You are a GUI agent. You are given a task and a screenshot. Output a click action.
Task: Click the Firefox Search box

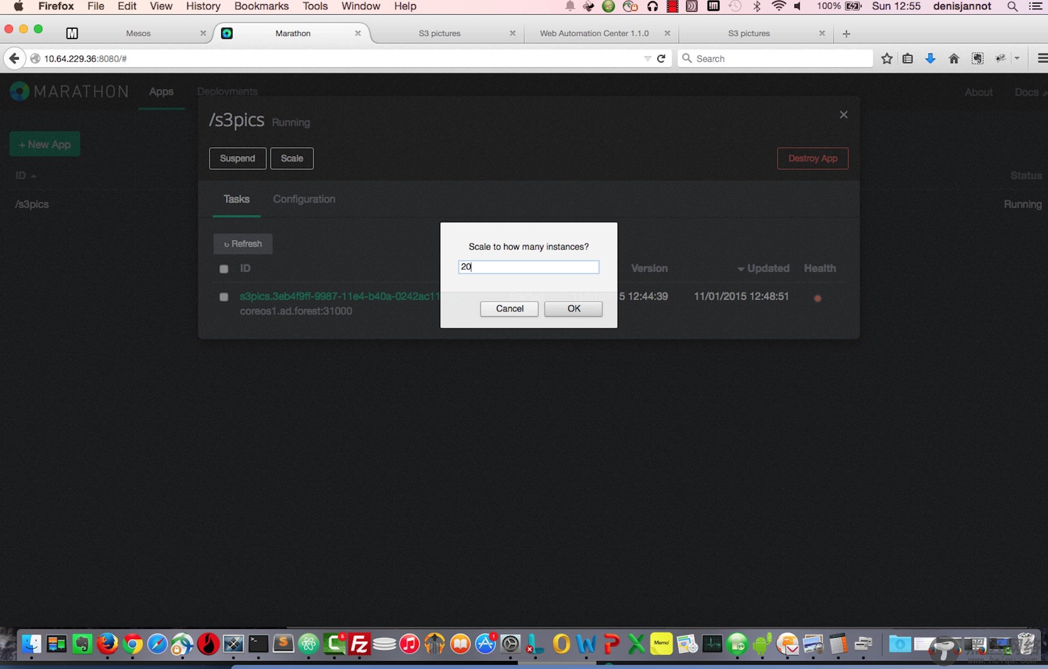(x=775, y=58)
